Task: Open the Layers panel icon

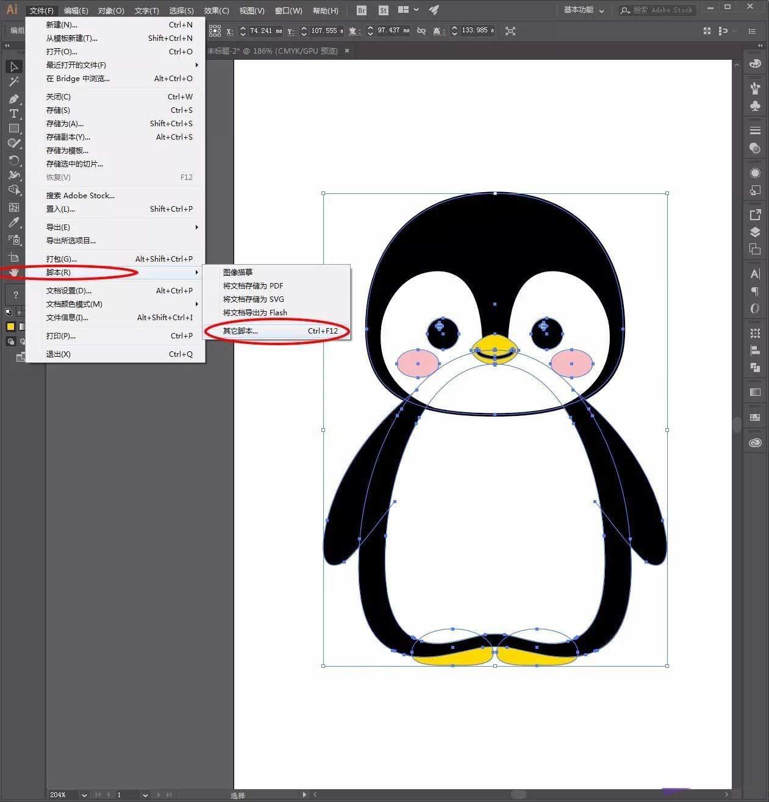Action: point(755,232)
